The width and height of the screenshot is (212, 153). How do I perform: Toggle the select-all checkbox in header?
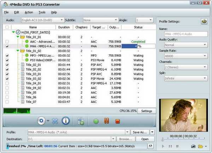(7, 27)
